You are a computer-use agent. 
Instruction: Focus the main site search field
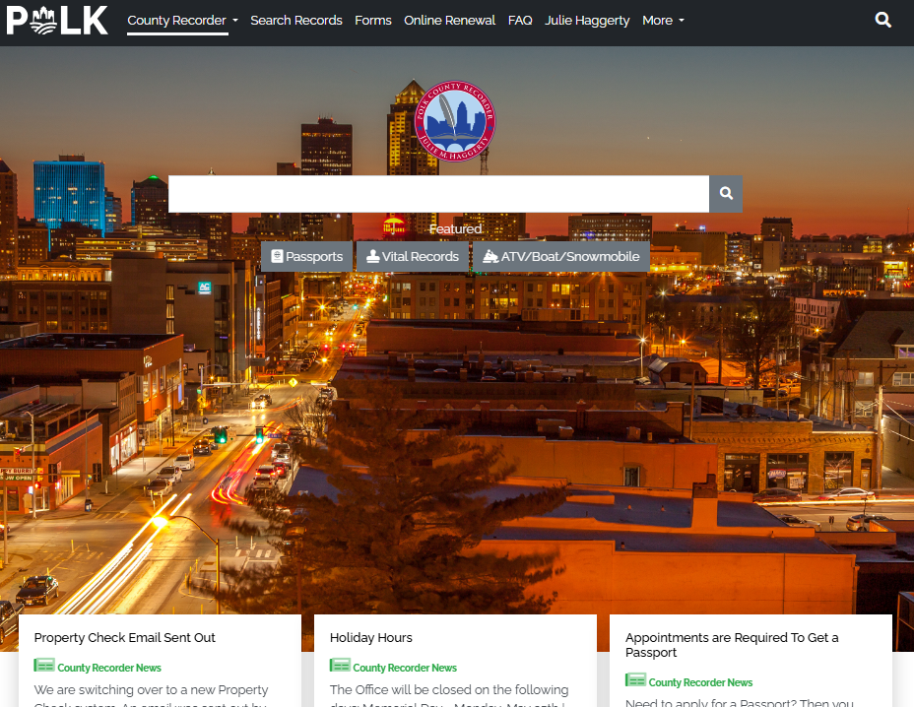point(438,194)
